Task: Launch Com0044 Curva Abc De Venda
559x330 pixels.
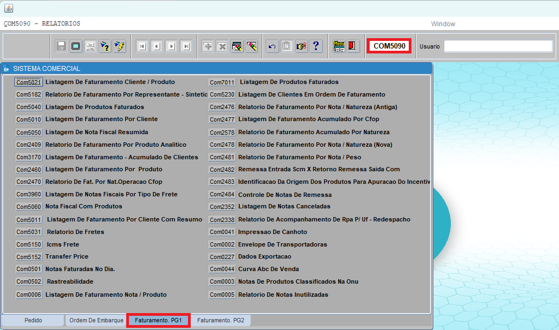Action: (222, 269)
